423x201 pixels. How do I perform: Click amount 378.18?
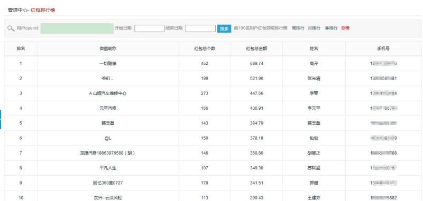(256, 138)
